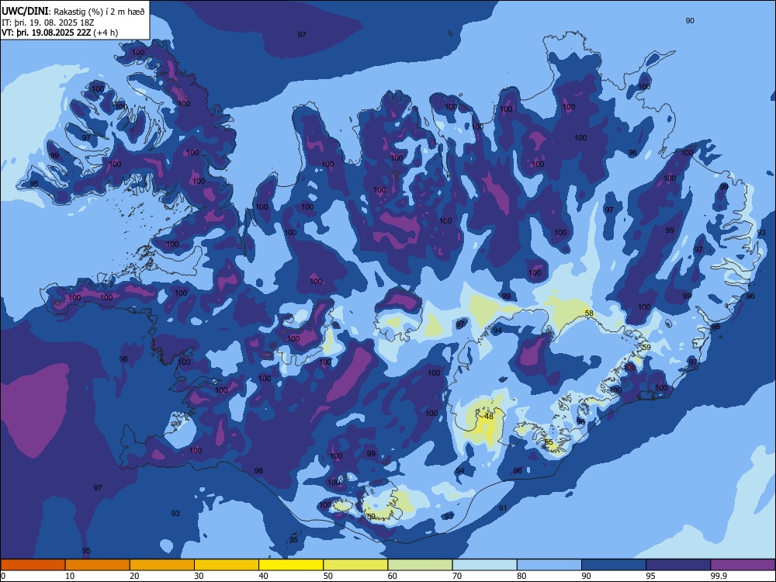Select the pale yellow 50–60 legend swatch

pyautogui.click(x=355, y=565)
